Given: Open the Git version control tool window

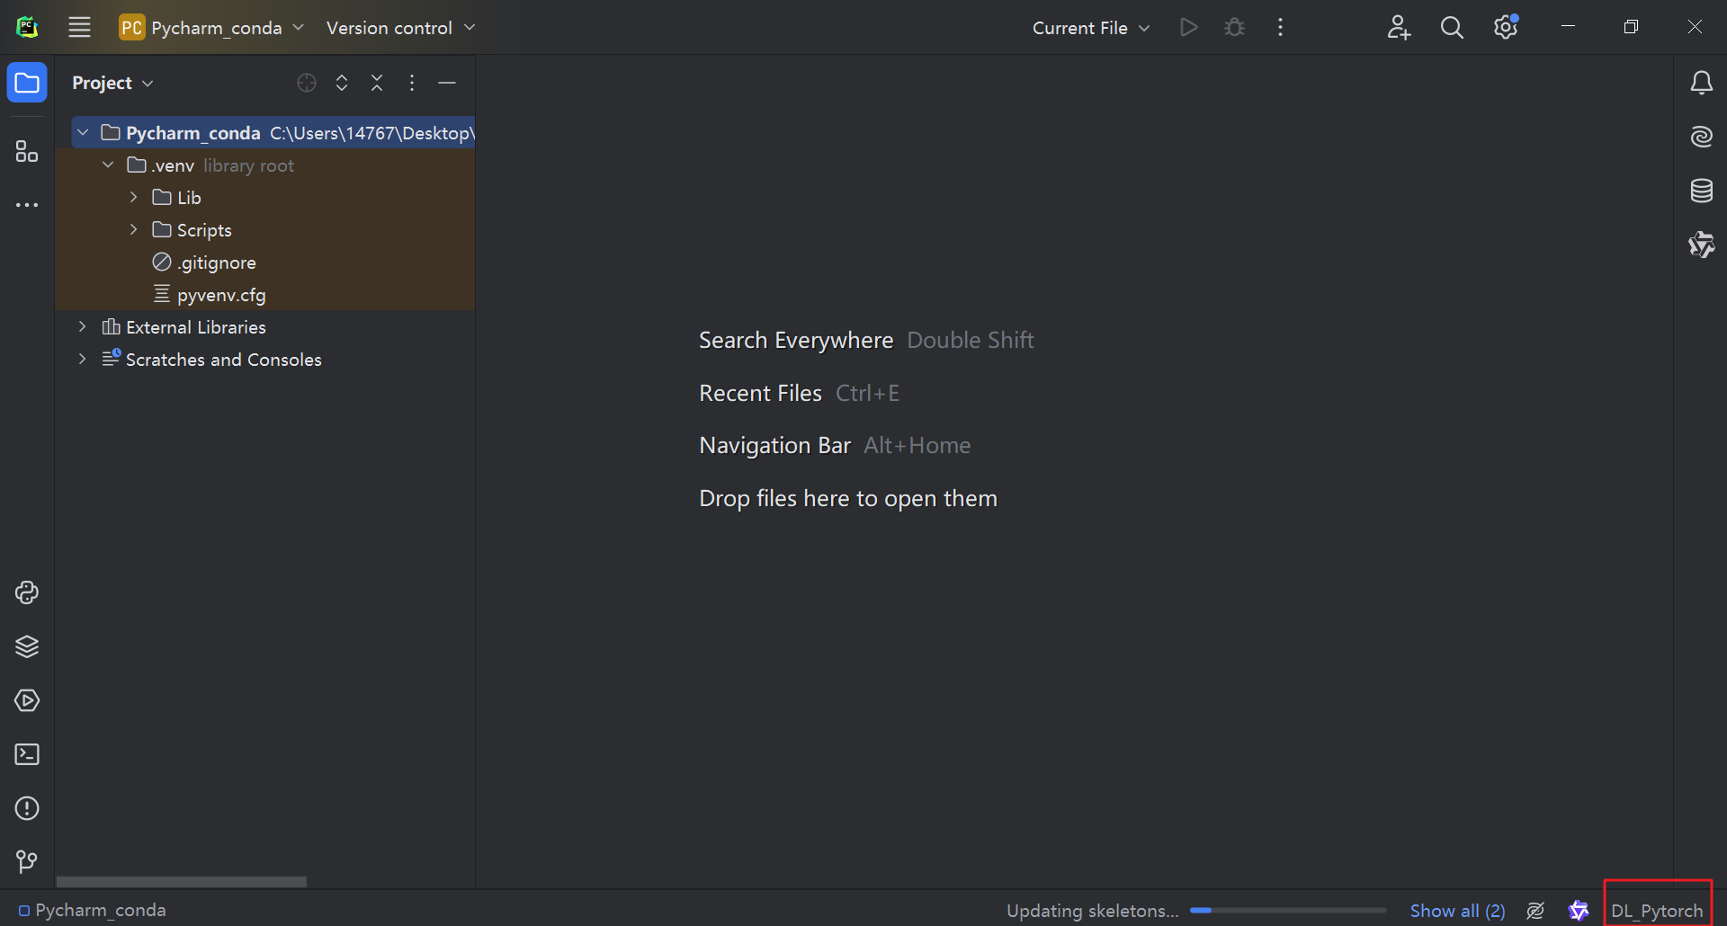Looking at the screenshot, I should point(27,862).
